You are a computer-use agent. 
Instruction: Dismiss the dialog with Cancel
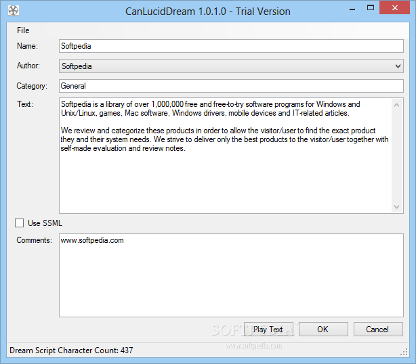tap(378, 329)
